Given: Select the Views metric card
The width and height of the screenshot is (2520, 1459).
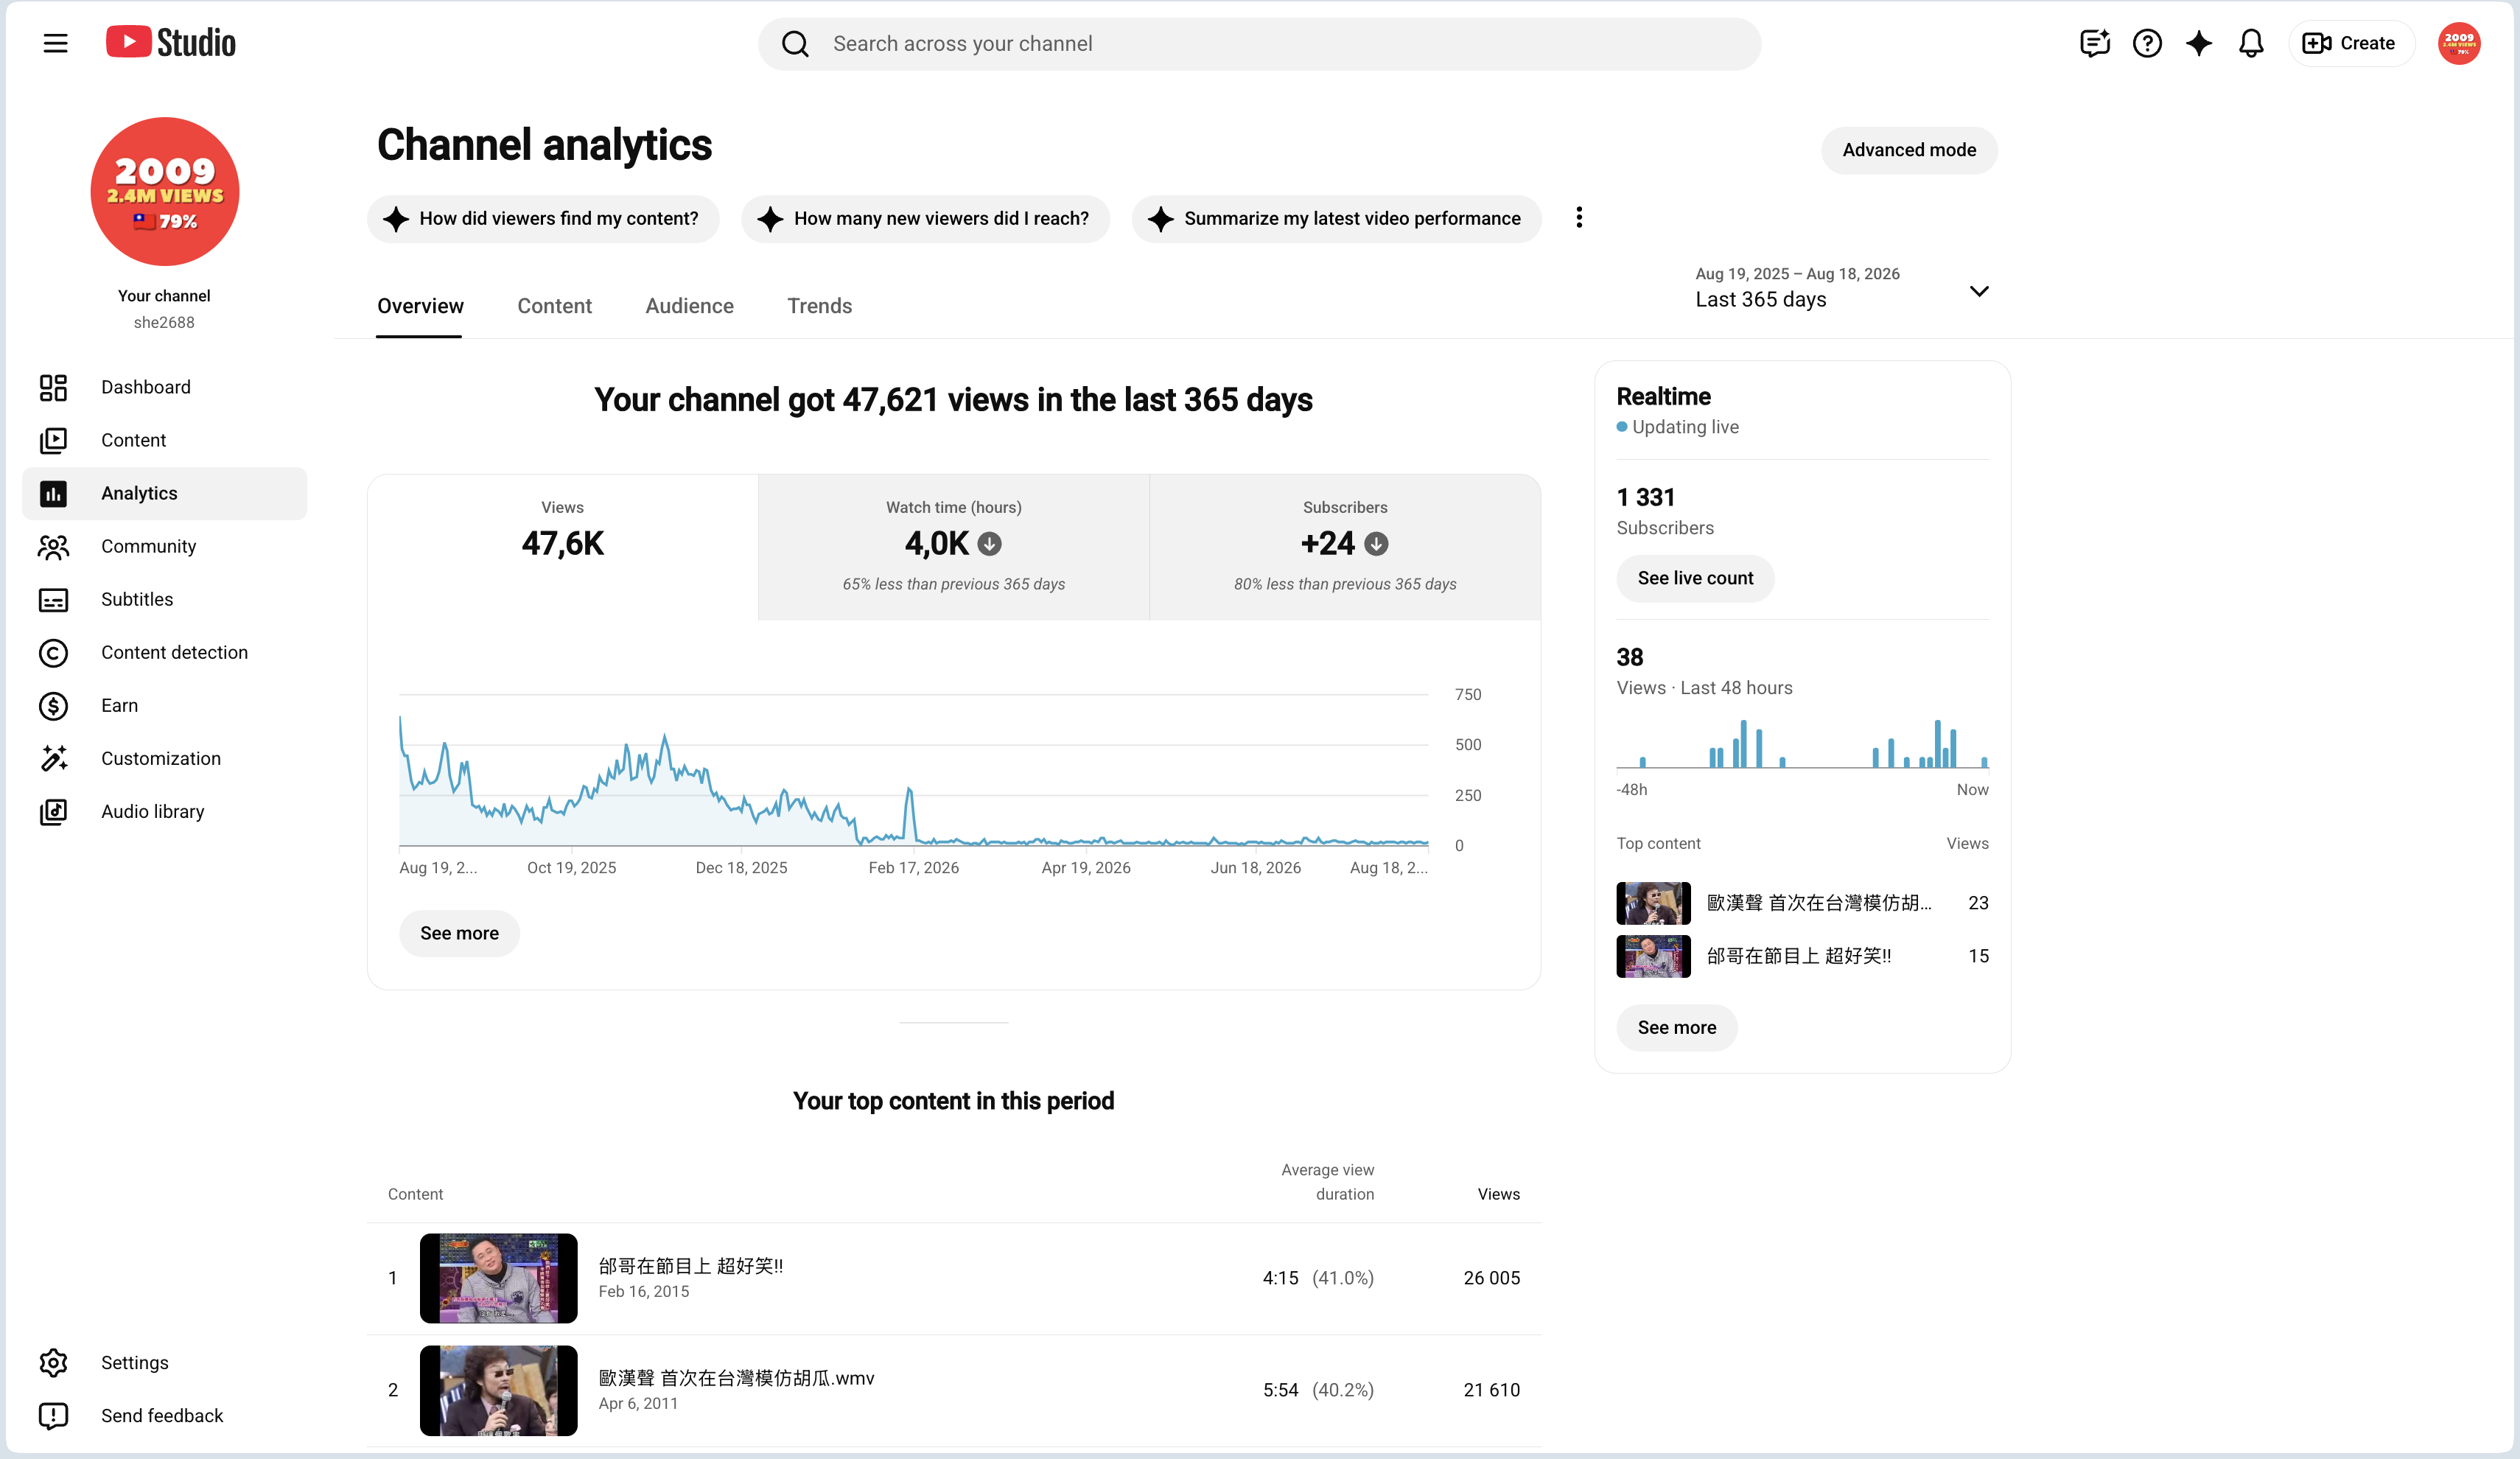Looking at the screenshot, I should point(563,547).
